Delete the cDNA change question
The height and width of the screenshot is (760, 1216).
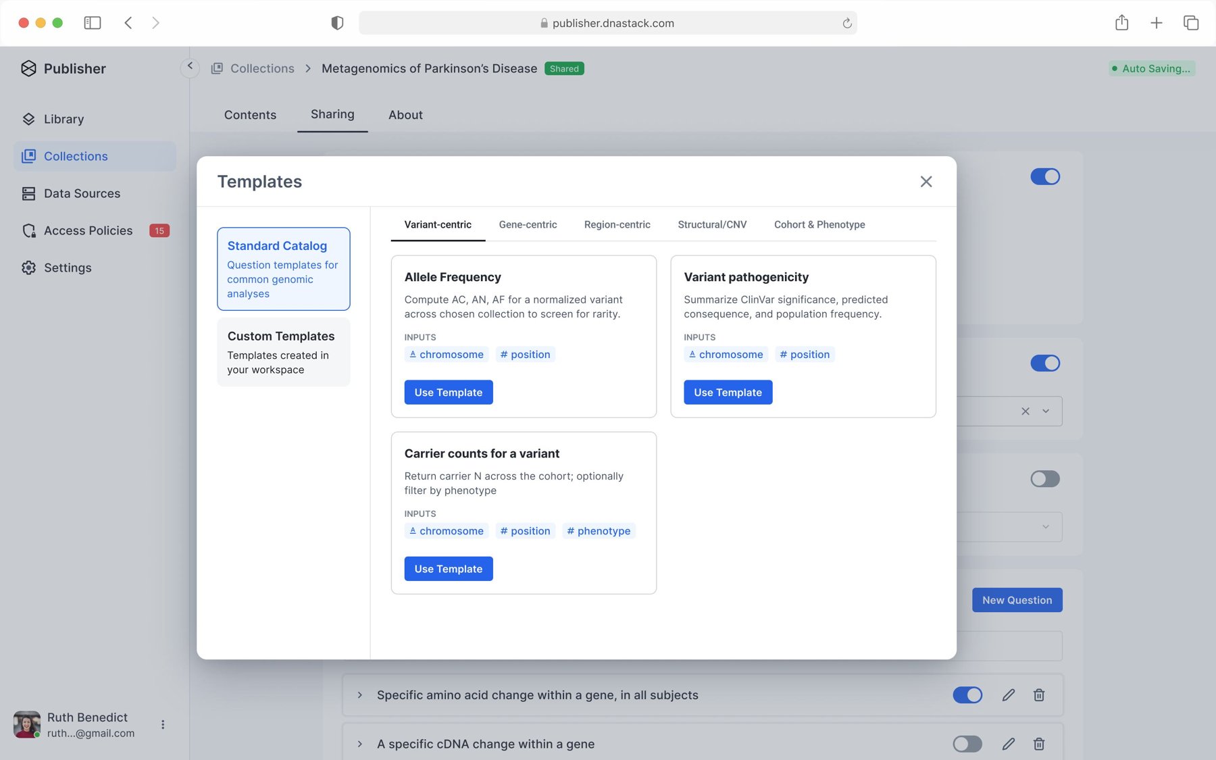pos(1039,744)
